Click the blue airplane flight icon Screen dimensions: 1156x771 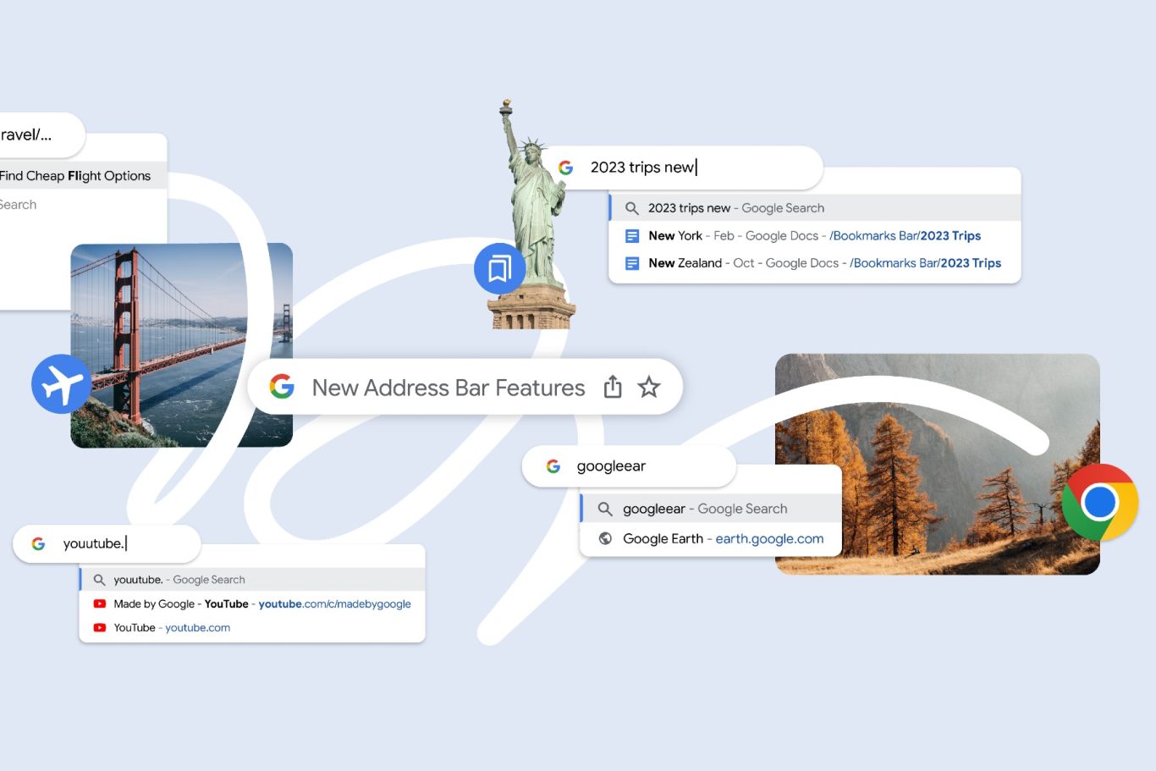click(x=61, y=384)
